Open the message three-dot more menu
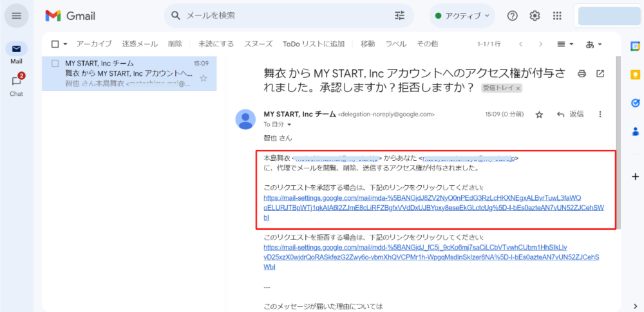The width and height of the screenshot is (644, 312). coord(600,115)
